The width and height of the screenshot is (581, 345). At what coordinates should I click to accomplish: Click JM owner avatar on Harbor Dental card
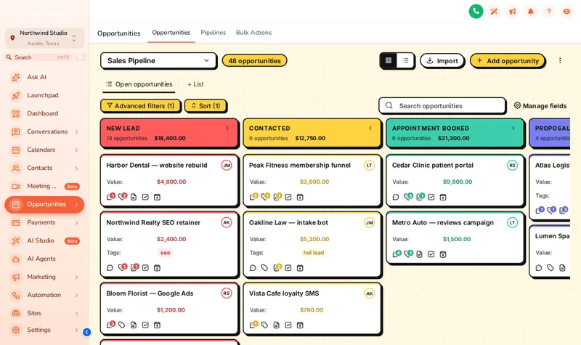[x=227, y=166]
